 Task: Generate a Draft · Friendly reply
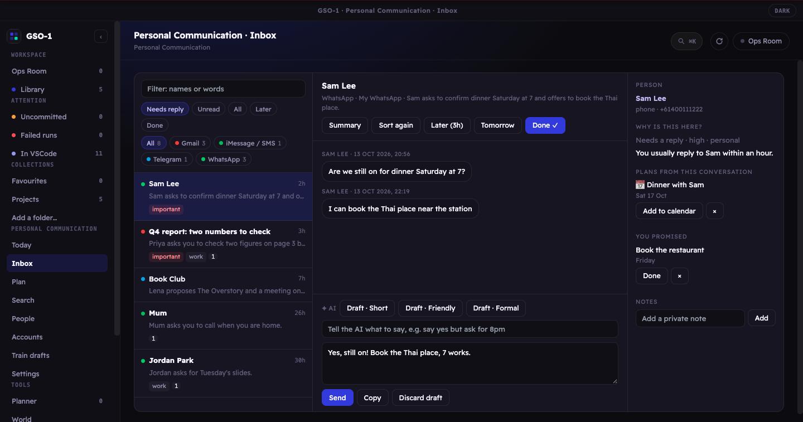pyautogui.click(x=430, y=308)
